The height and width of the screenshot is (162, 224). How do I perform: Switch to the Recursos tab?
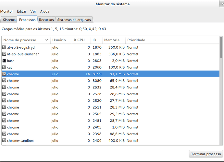(46, 20)
